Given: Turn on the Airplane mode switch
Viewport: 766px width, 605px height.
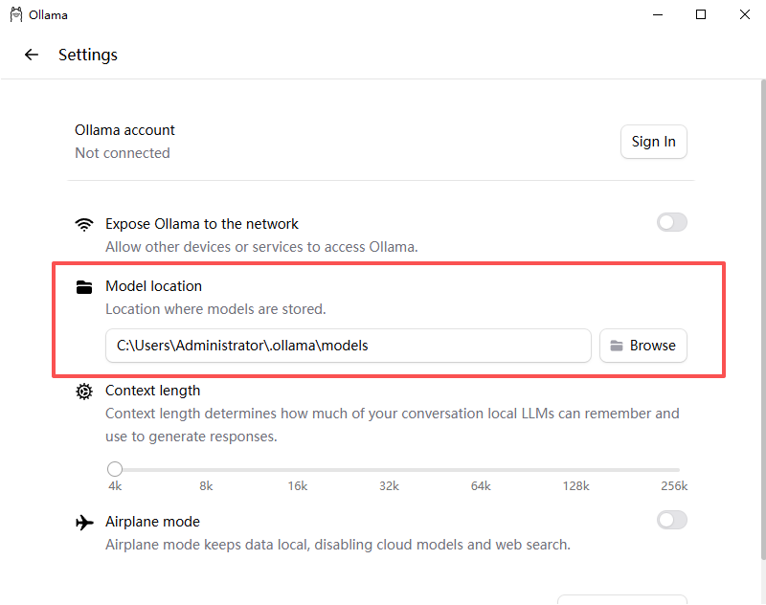Looking at the screenshot, I should pos(672,520).
